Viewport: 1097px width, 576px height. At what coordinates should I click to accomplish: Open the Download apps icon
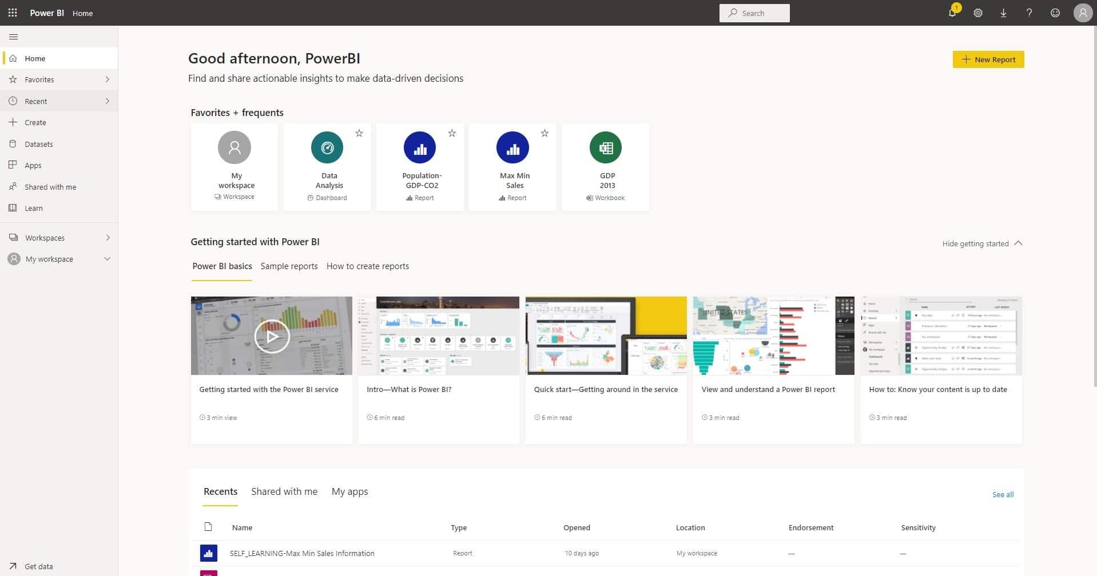pos(1003,13)
